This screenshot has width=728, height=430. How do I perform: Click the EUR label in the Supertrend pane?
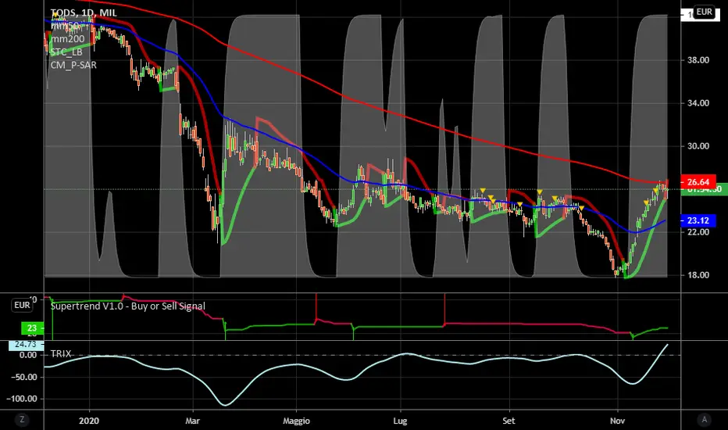22,305
